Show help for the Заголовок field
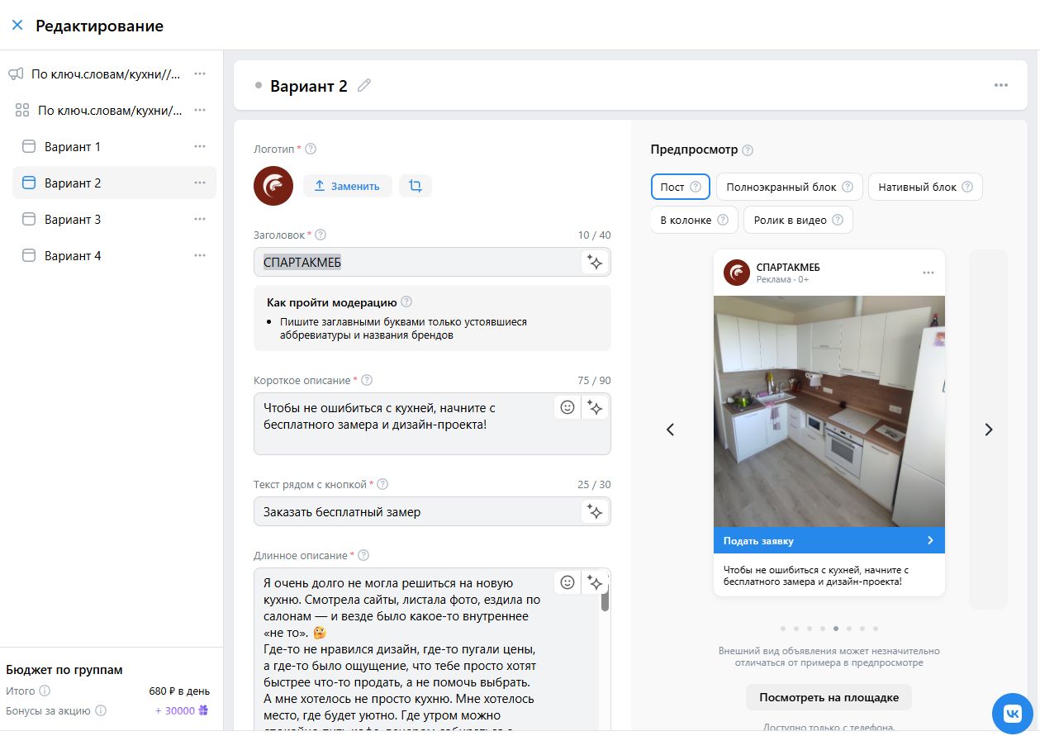1040x736 pixels. pos(321,235)
